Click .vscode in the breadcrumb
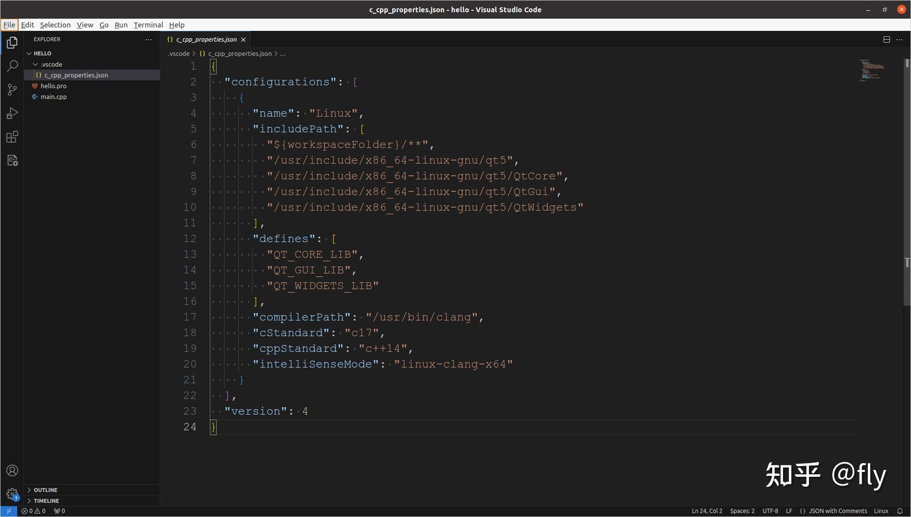Screen dimensions: 911x517 pyautogui.click(x=179, y=54)
